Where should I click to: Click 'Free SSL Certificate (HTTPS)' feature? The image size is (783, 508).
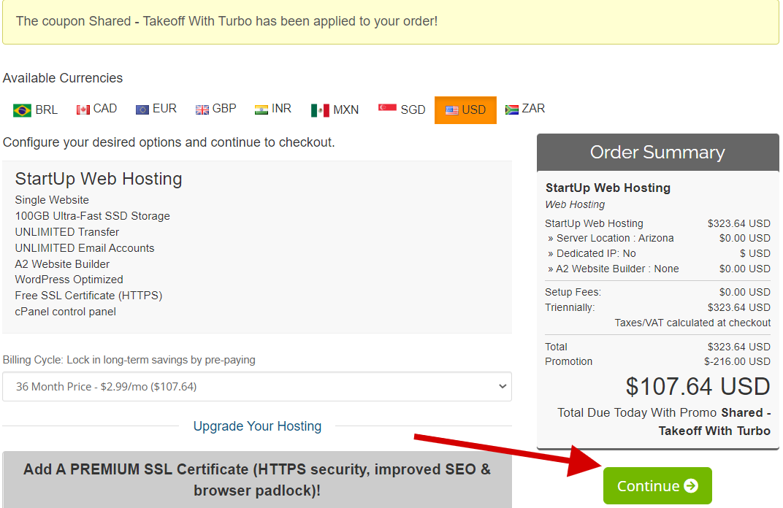(88, 296)
